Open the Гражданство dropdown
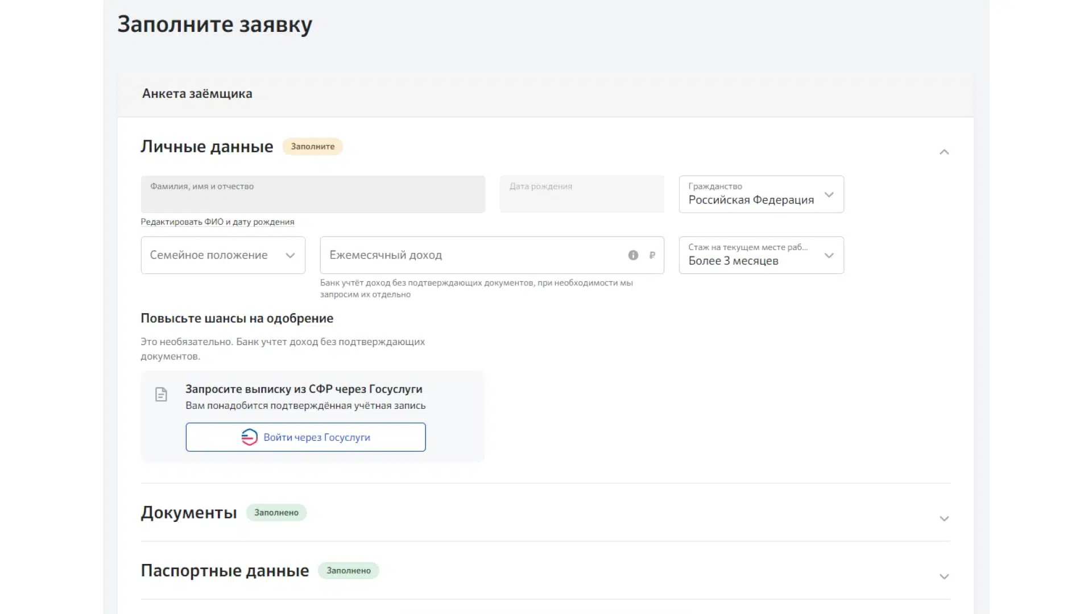Viewport: 1092px width, 614px height. pyautogui.click(x=761, y=194)
